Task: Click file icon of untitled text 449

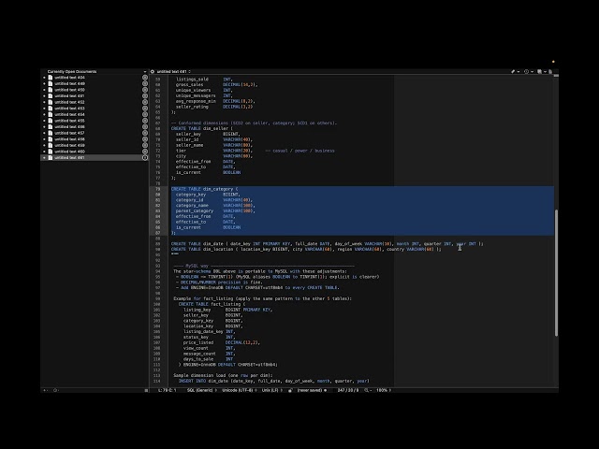Action: 50,83
